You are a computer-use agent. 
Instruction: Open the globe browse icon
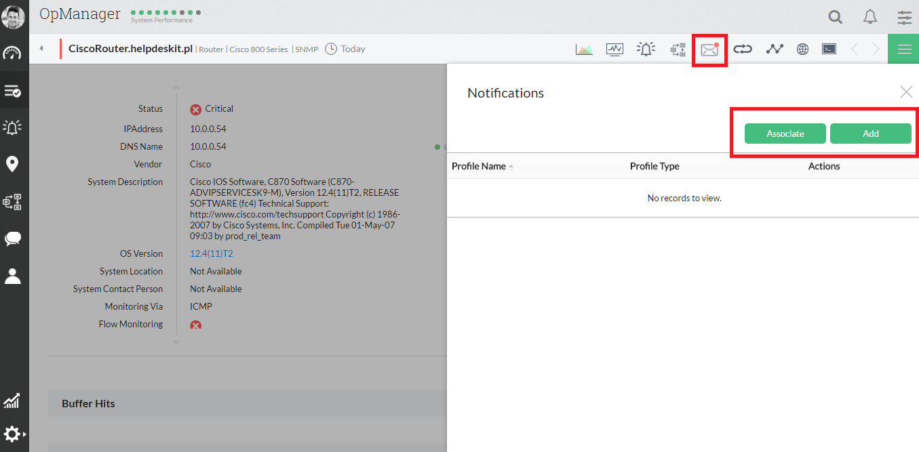click(802, 49)
